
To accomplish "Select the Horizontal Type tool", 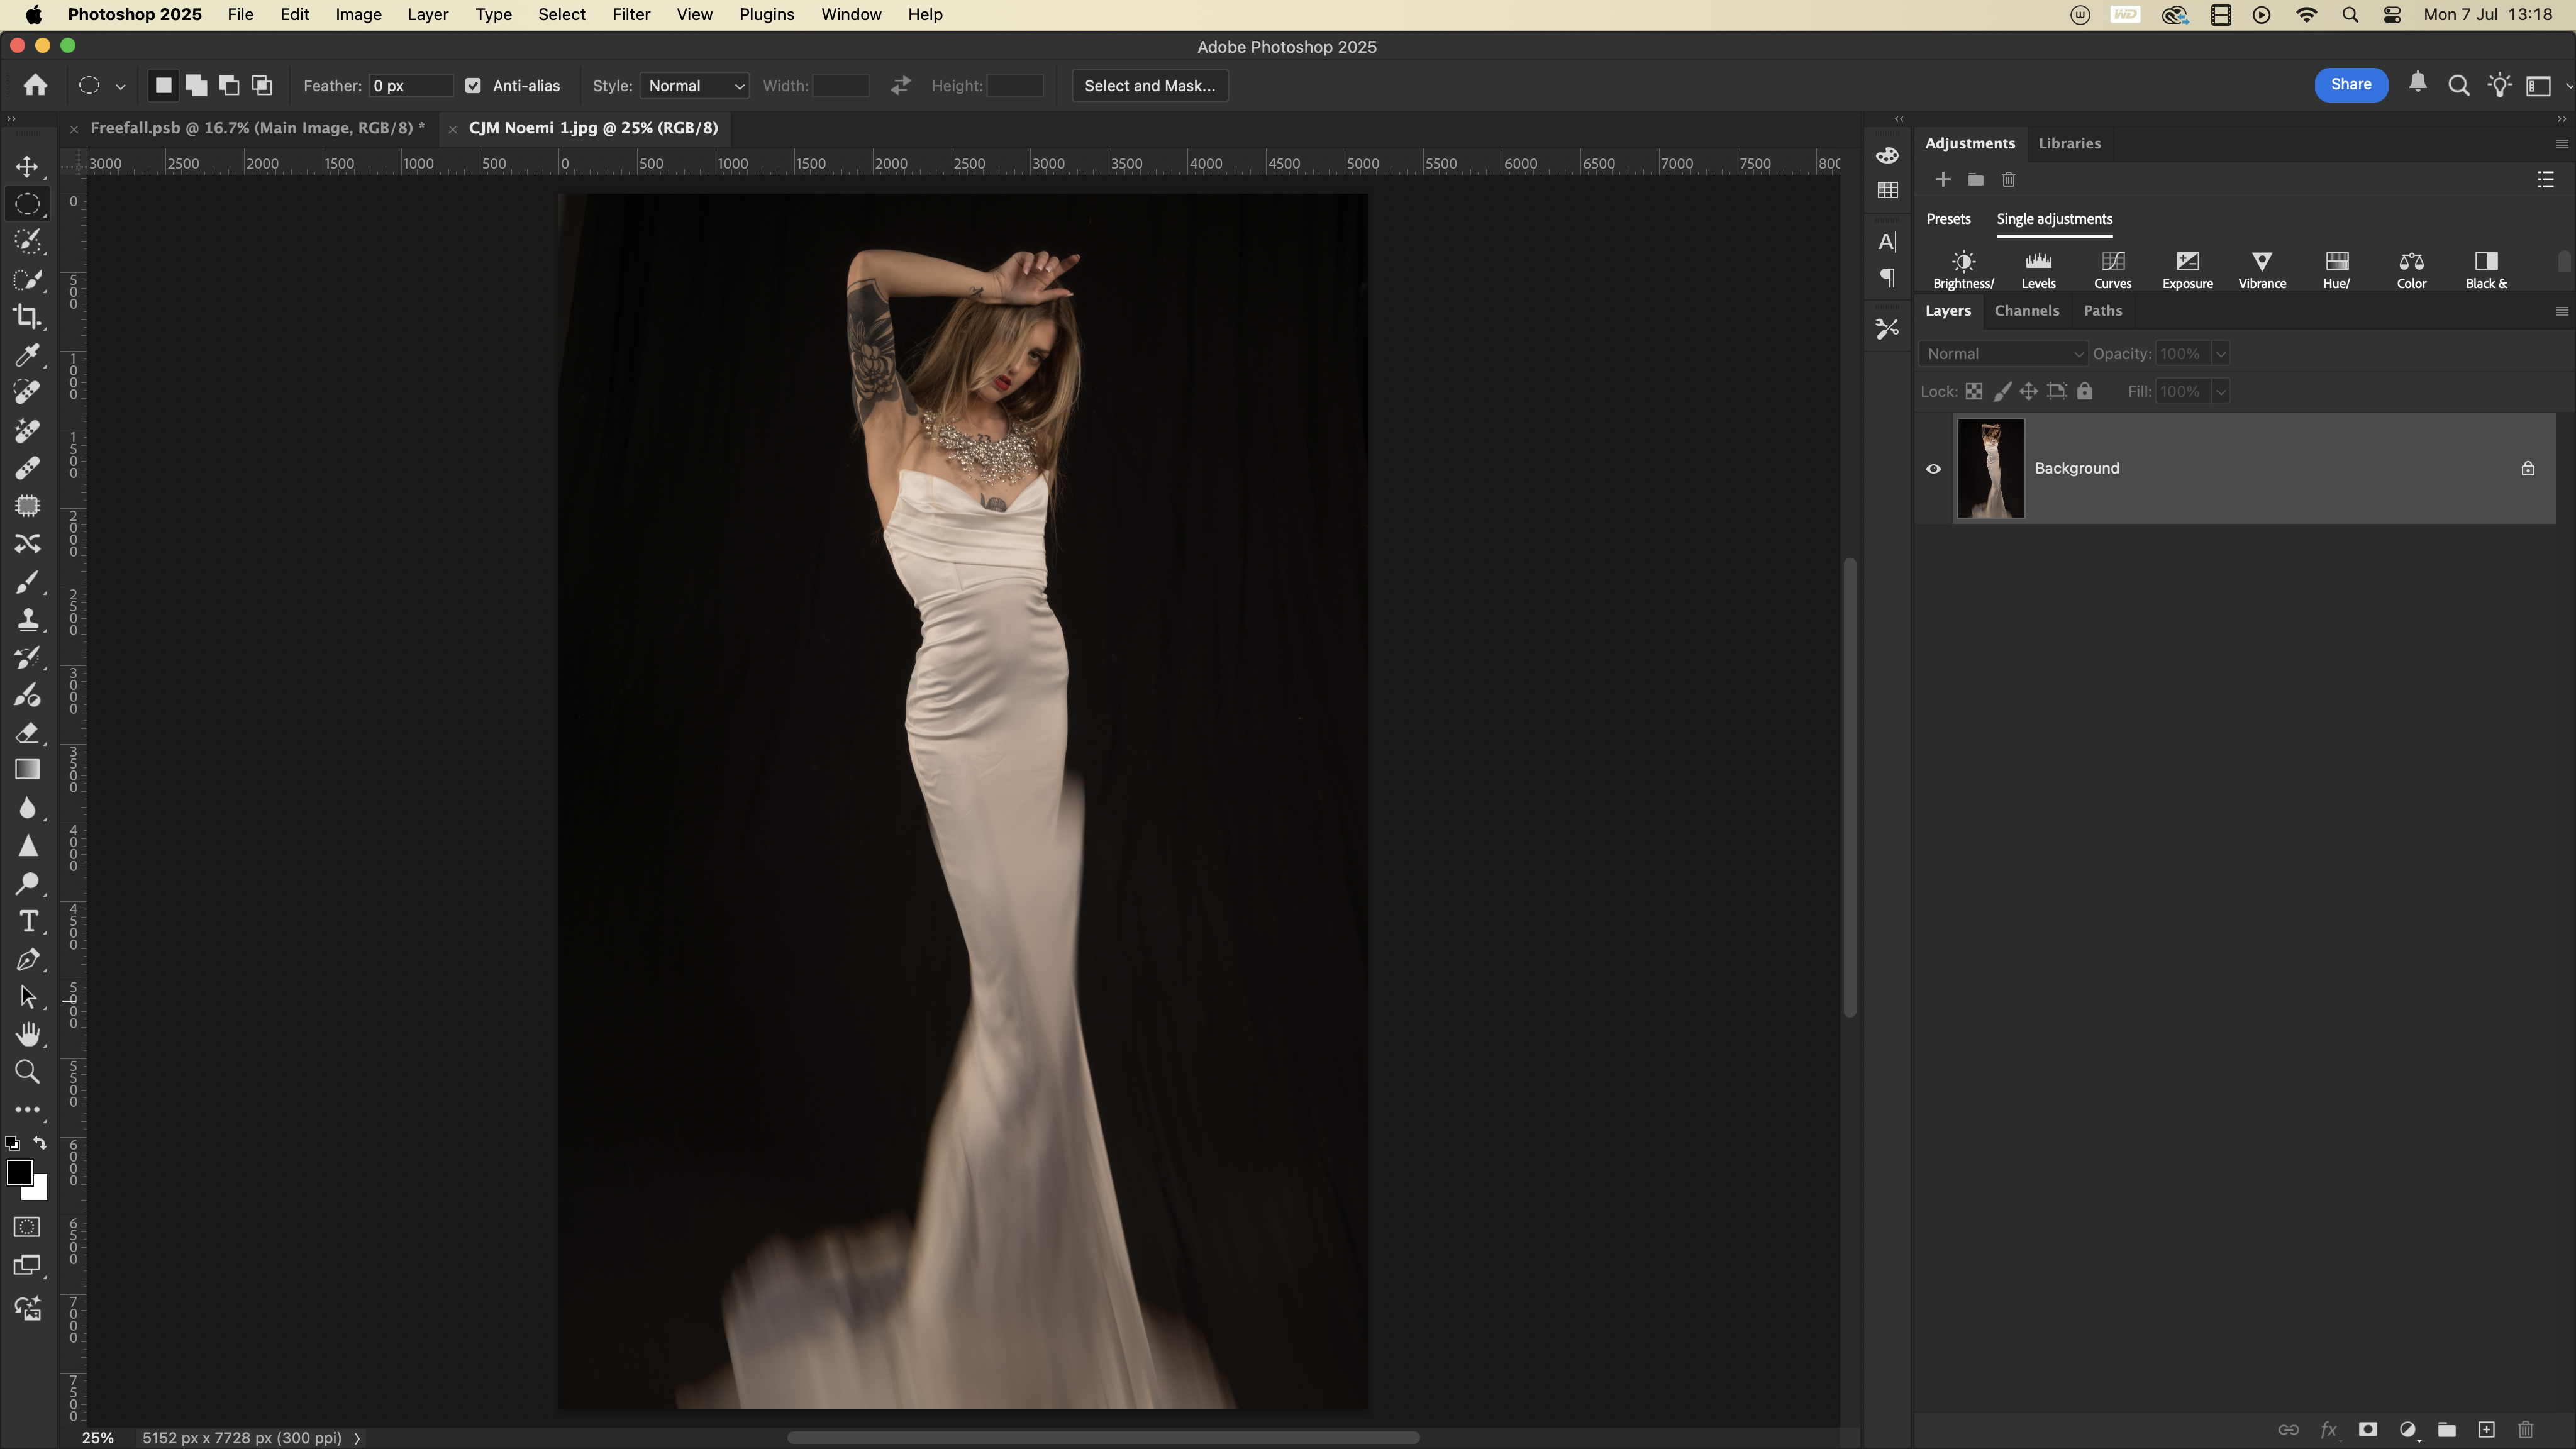I will 27,921.
